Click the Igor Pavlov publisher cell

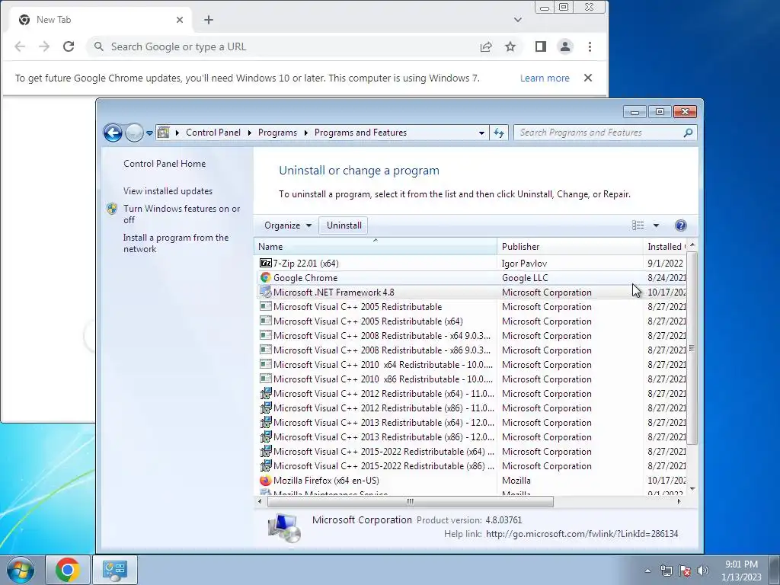(524, 263)
